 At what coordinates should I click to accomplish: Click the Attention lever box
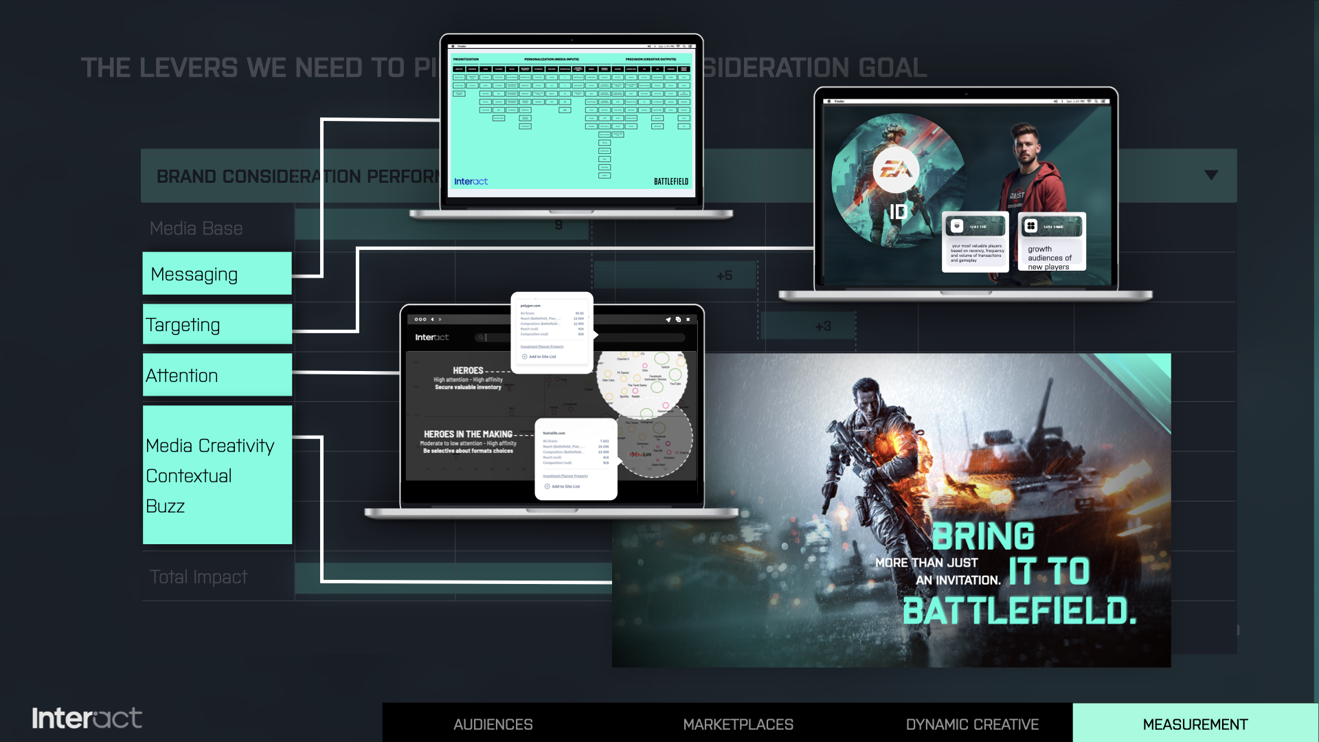[217, 375]
